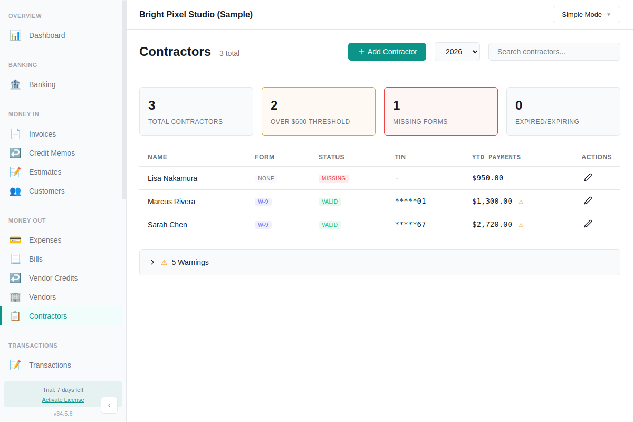Screen dimensions: 633x422
Task: Go to Invoices in the sidebar
Action: tap(42, 134)
